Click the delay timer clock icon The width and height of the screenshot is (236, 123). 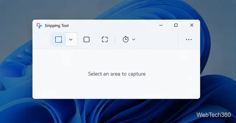click(x=126, y=39)
